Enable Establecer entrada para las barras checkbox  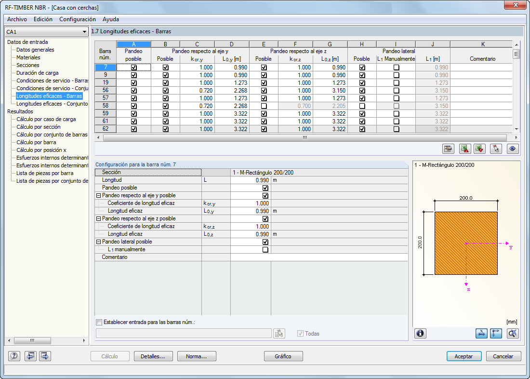point(99,323)
